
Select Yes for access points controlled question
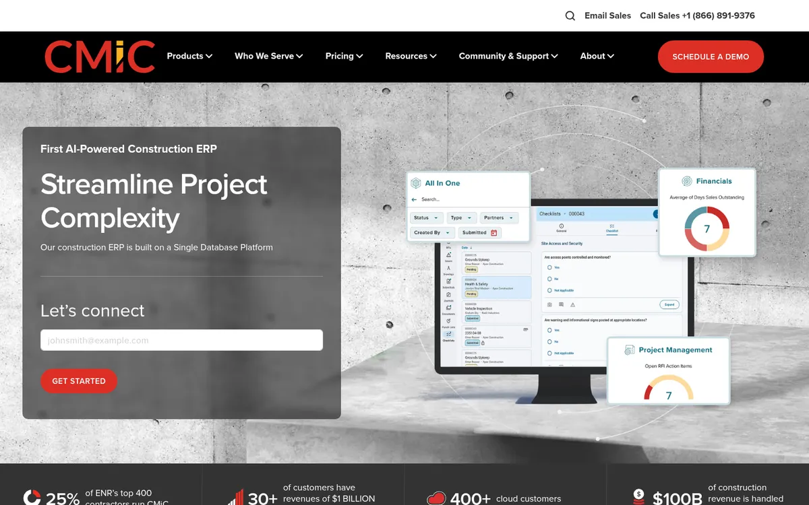549,267
